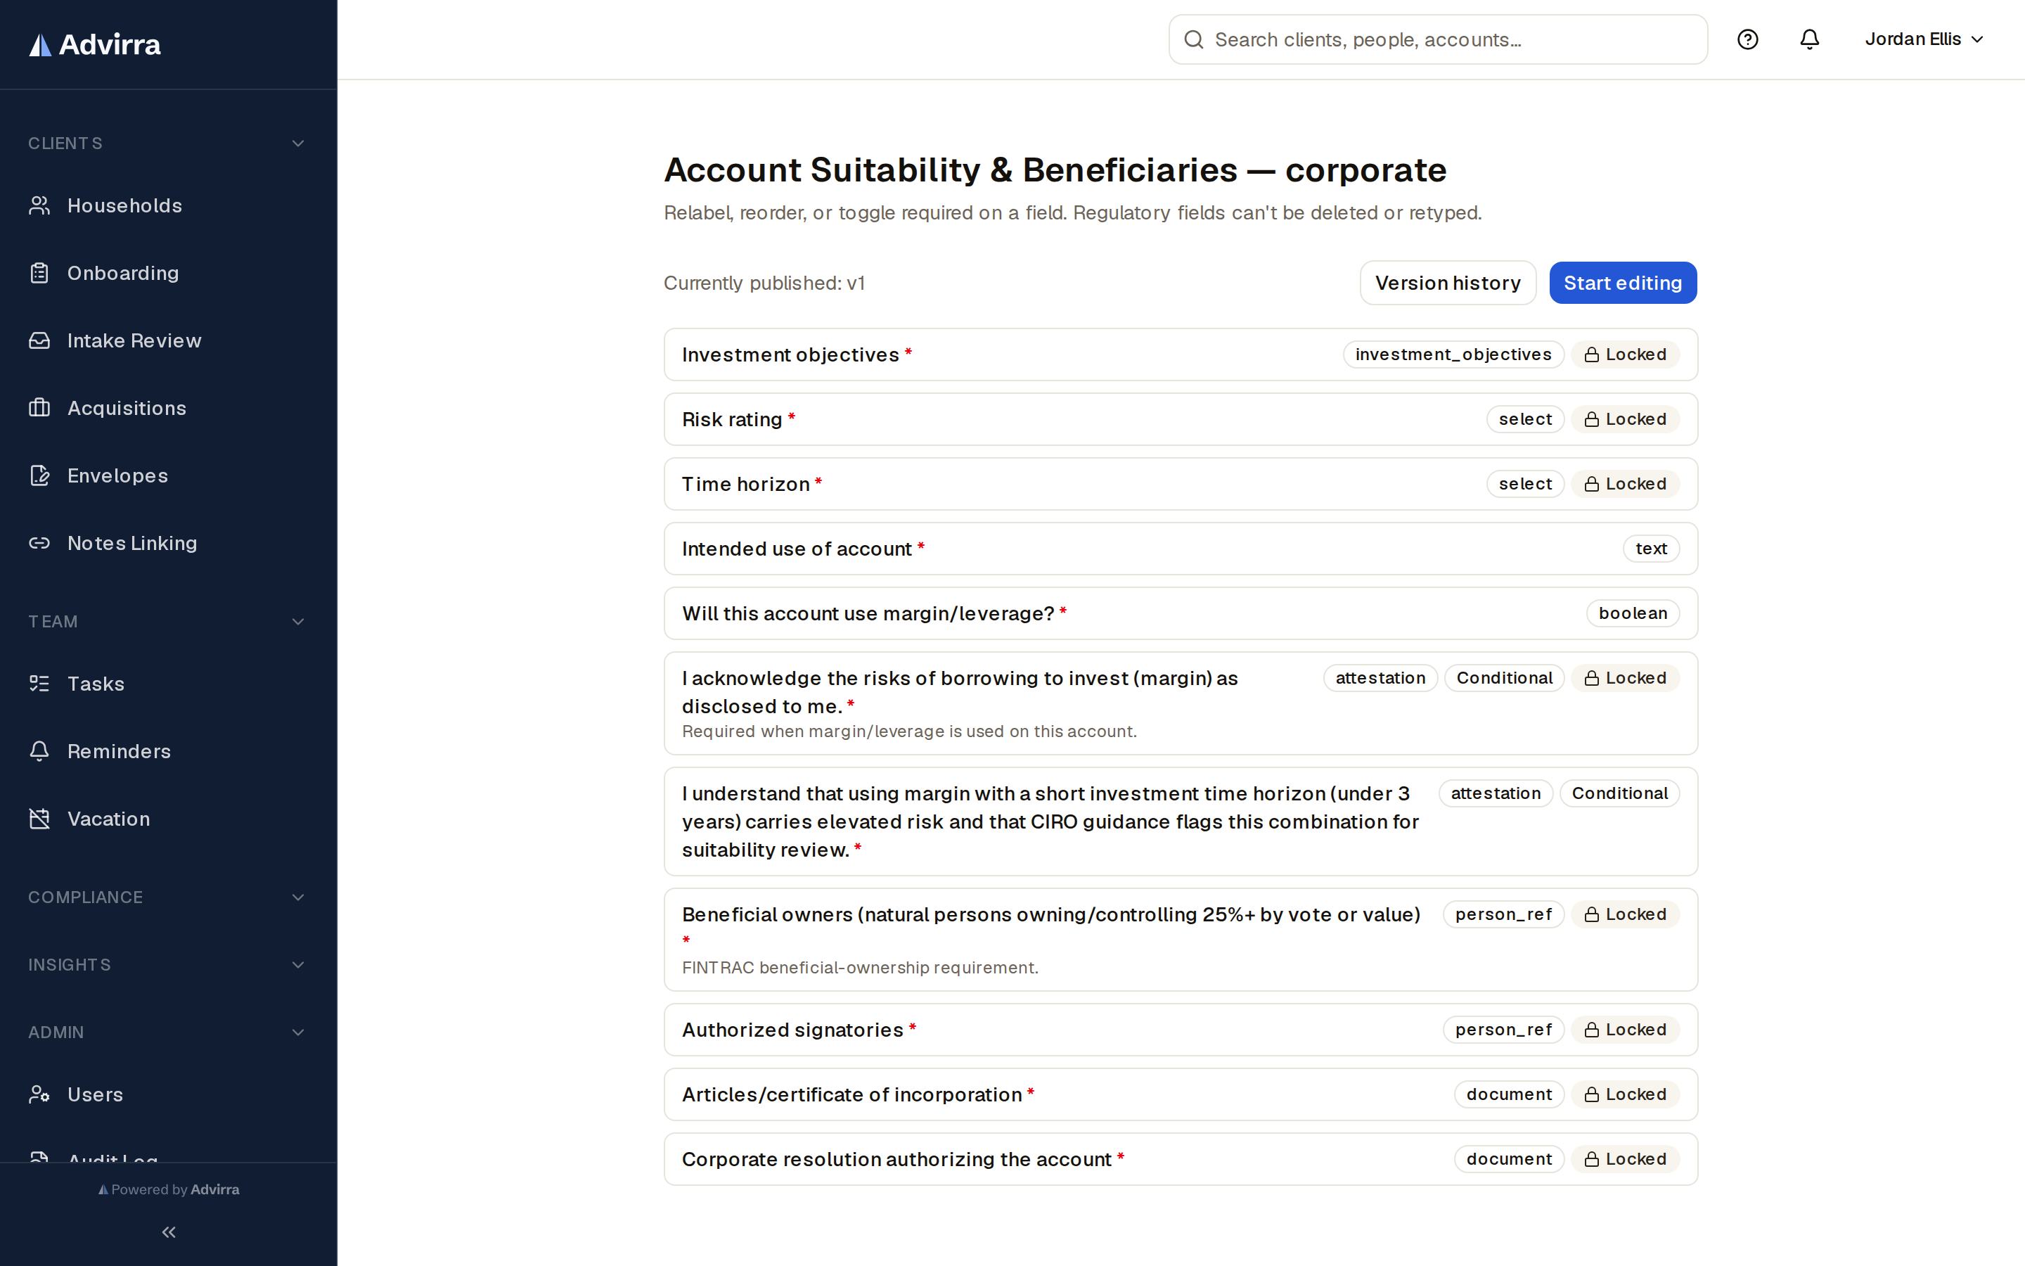Click the Users gear-person icon
This screenshot has width=2025, height=1266.
39,1094
